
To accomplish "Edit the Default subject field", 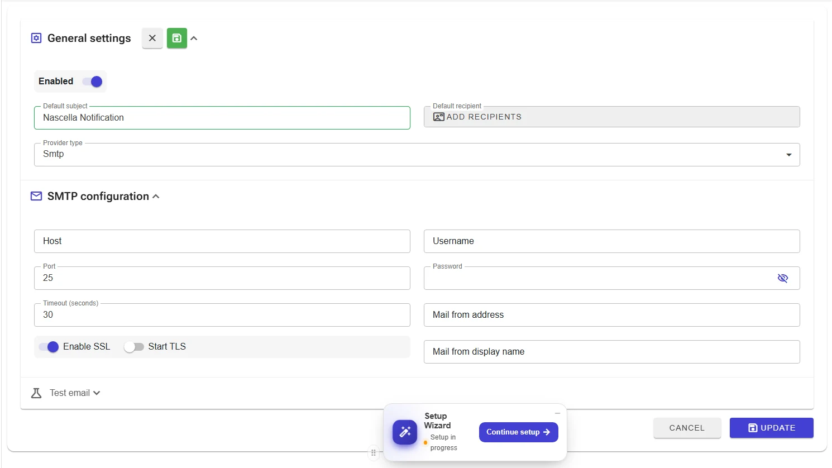I will pos(222,118).
